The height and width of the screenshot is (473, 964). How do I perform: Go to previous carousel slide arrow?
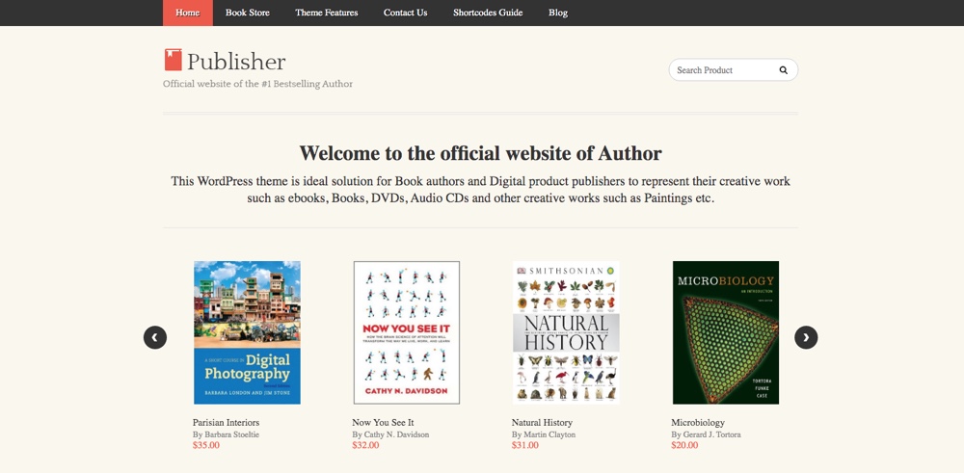tap(155, 337)
